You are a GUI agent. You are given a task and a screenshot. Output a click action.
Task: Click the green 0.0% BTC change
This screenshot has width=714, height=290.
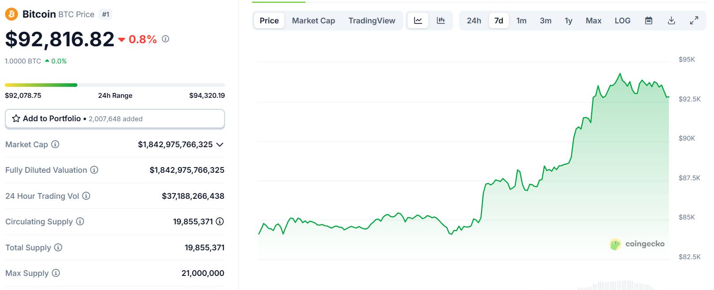[56, 61]
